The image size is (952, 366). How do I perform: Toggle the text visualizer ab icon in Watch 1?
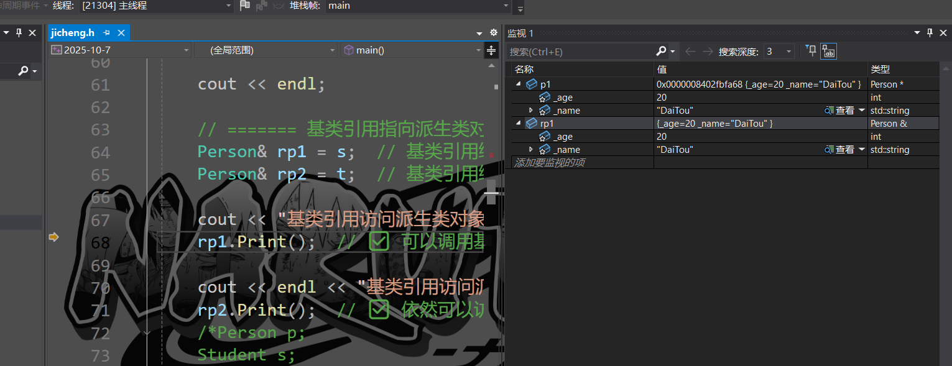click(828, 51)
